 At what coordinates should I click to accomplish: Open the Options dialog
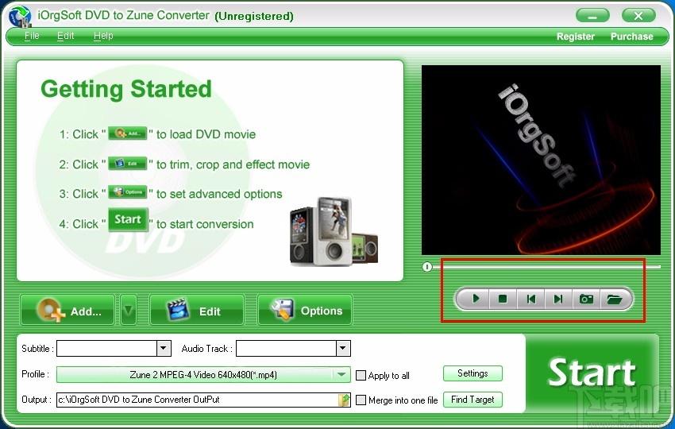point(305,310)
